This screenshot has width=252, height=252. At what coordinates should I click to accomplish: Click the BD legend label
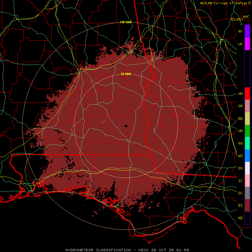coord(241,119)
